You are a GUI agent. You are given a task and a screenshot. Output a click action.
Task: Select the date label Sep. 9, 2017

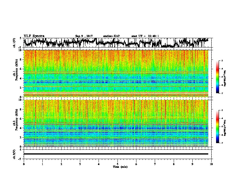click(x=84, y=36)
